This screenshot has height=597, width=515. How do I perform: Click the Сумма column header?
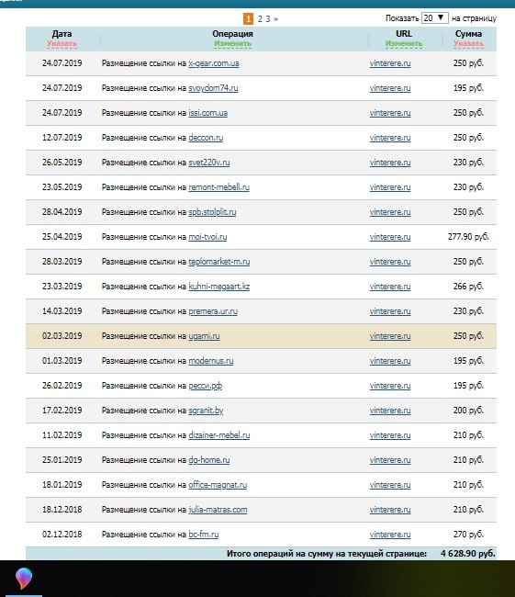468,33
